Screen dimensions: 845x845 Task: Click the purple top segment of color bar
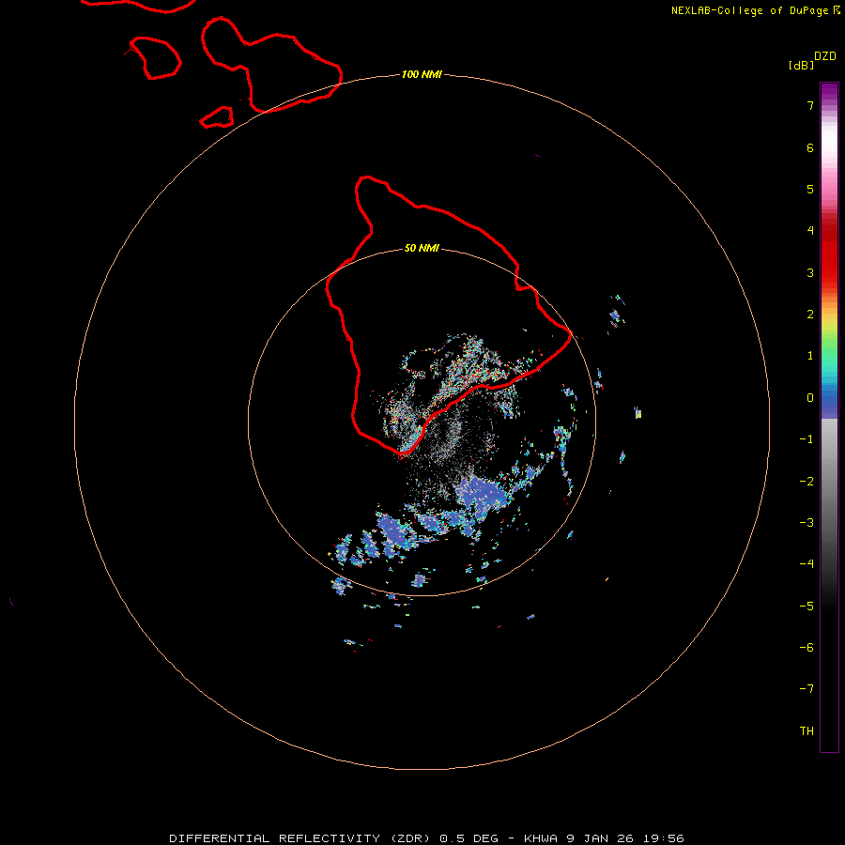(829, 94)
